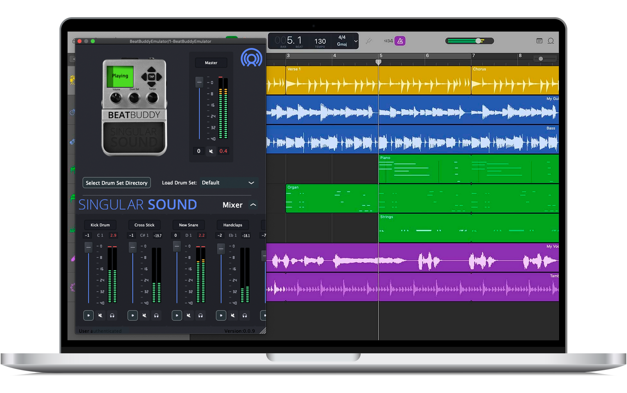Open the loop browser icon at top right
Viewport: 627px width, 393px height.
pos(551,41)
